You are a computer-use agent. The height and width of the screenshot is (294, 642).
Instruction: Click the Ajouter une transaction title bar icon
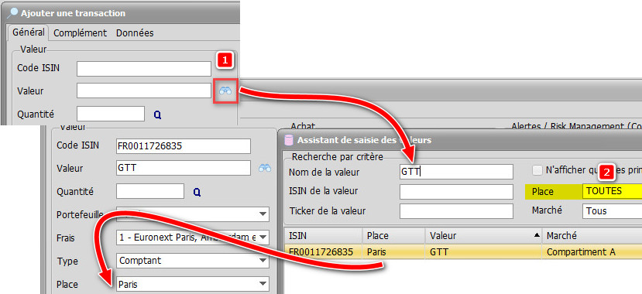click(13, 13)
